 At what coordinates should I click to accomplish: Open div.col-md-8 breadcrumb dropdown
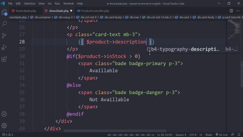coord(88,17)
